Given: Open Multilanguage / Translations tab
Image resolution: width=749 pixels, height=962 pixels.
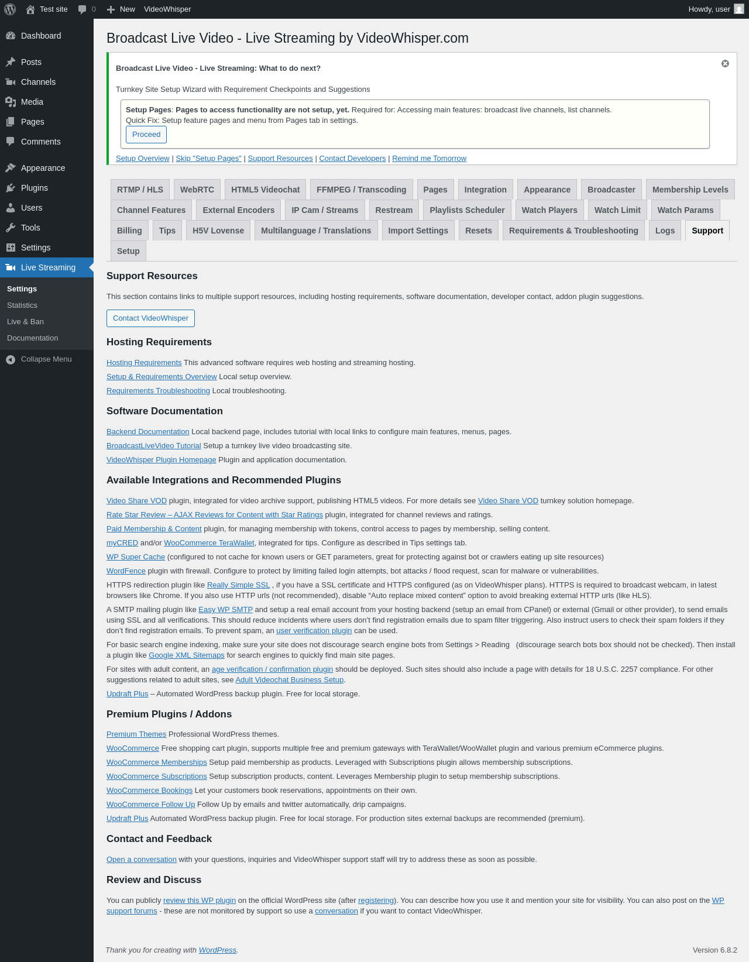Looking at the screenshot, I should pyautogui.click(x=316, y=231).
